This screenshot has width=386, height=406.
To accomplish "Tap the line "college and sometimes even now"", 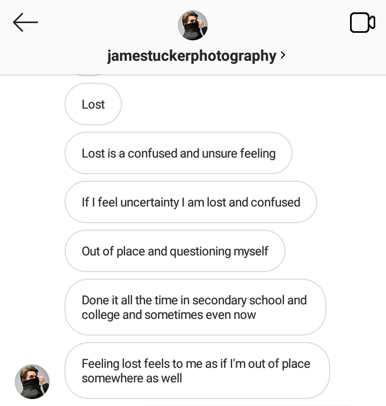I will pyautogui.click(x=169, y=315).
